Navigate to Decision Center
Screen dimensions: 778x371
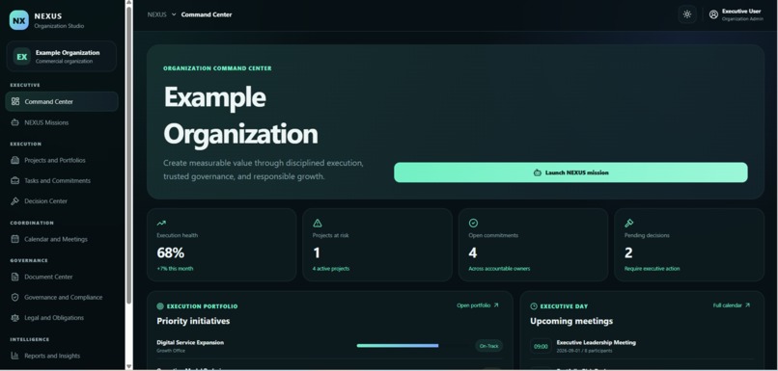[x=62, y=201]
